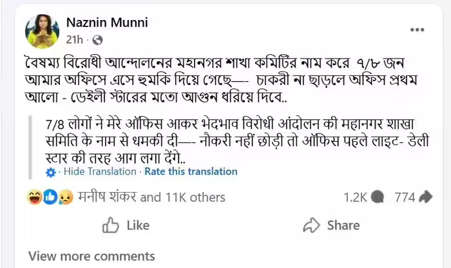This screenshot has height=268, width=451.
Task: Open Naznin Munni's profile picture
Action: [x=43, y=28]
